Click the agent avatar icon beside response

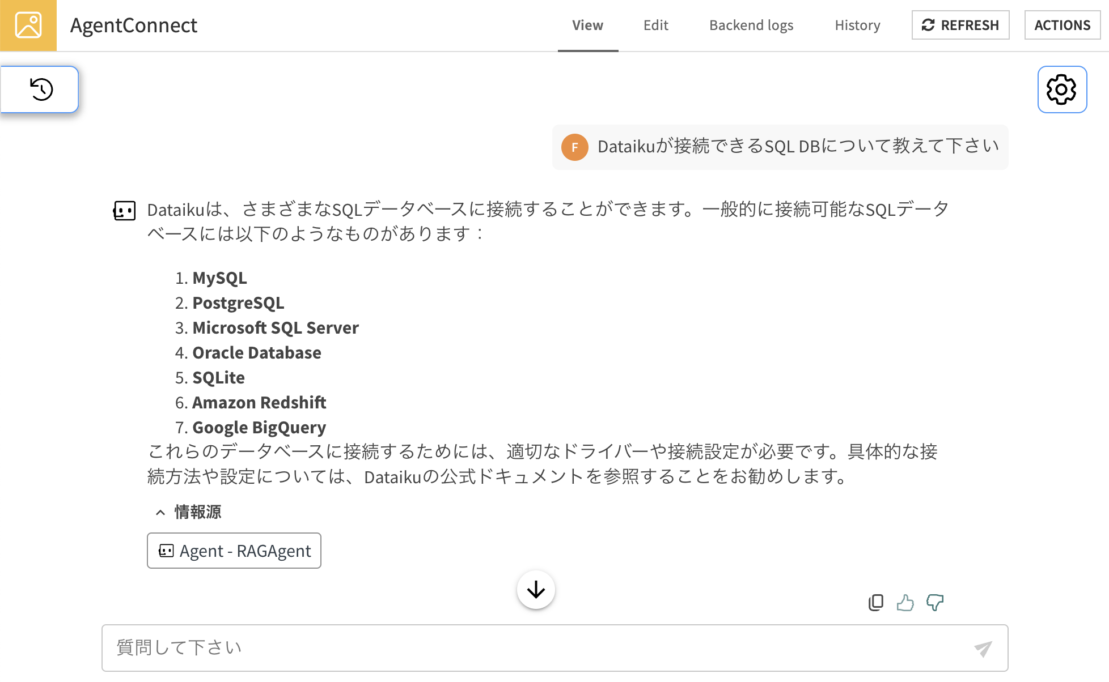125,211
